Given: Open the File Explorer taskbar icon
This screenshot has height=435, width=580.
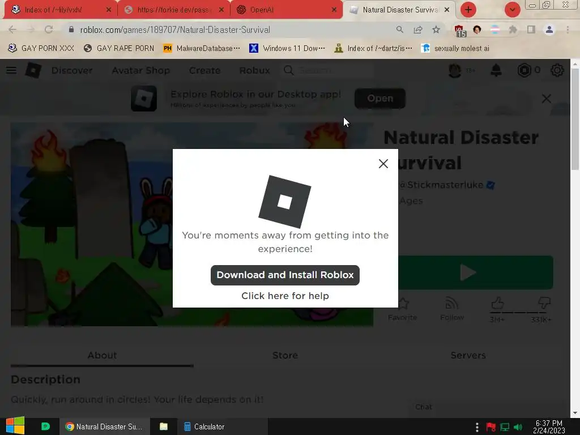Looking at the screenshot, I should coord(164,427).
